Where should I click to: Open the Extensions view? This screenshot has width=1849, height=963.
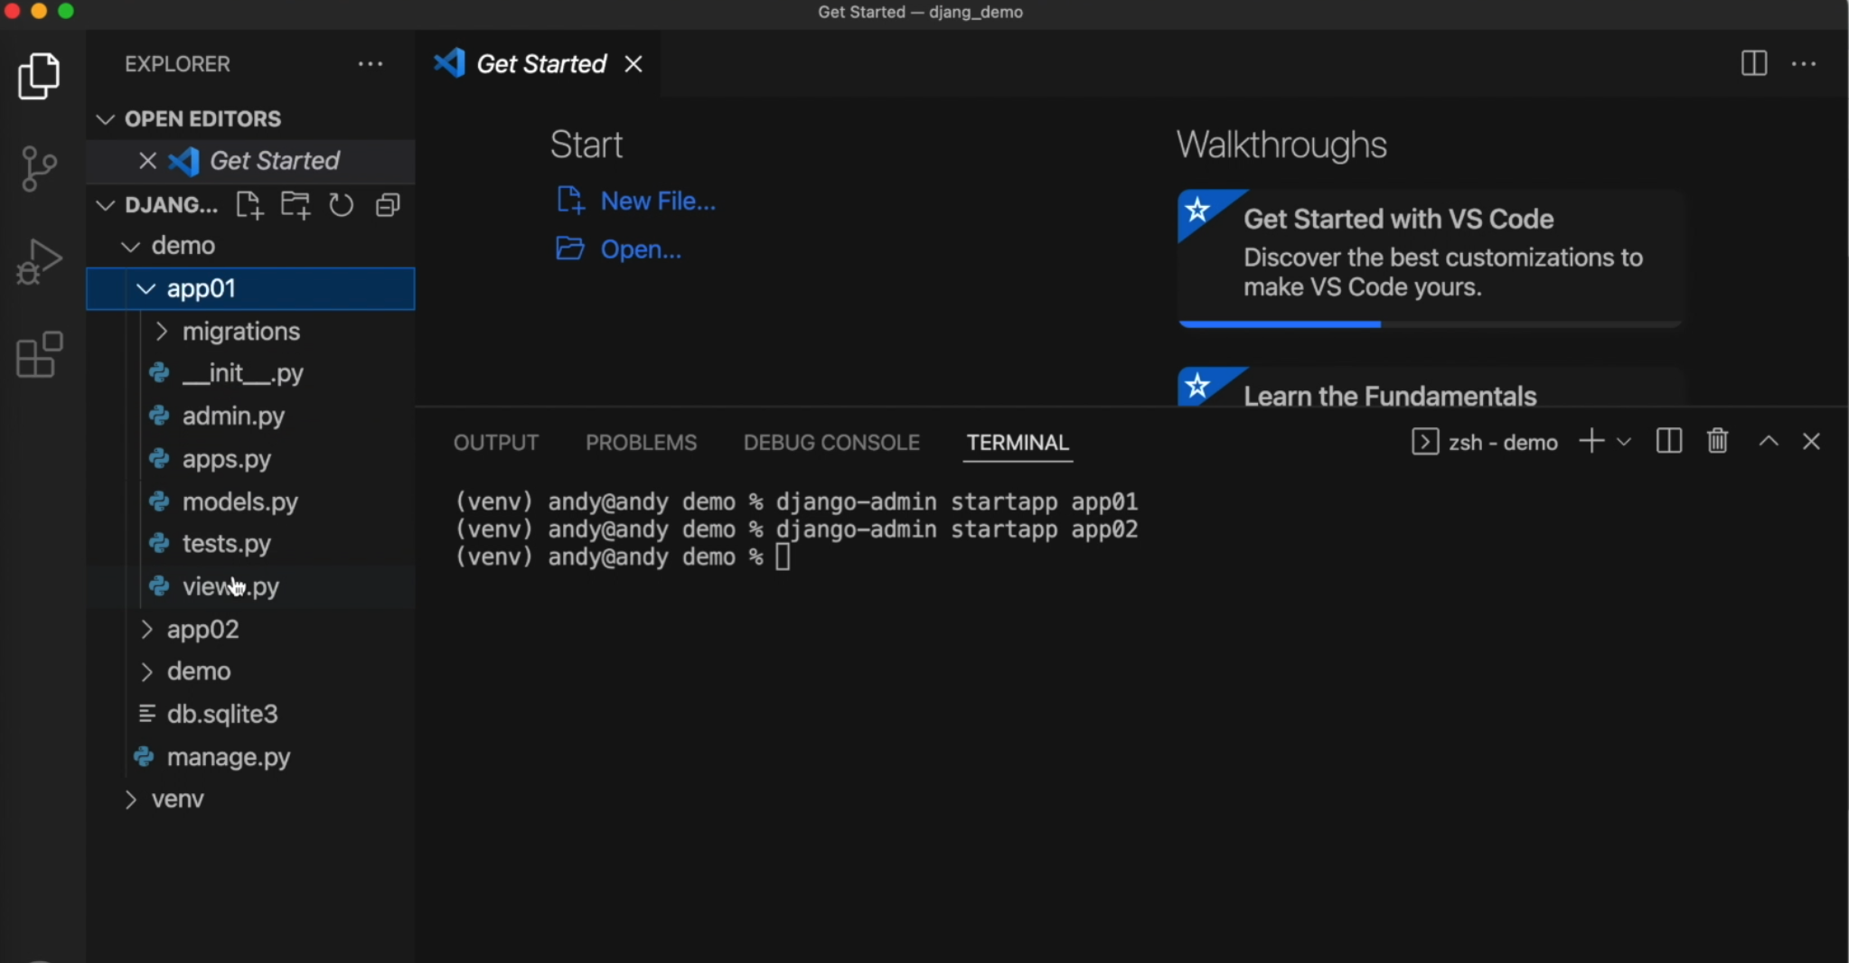(40, 355)
